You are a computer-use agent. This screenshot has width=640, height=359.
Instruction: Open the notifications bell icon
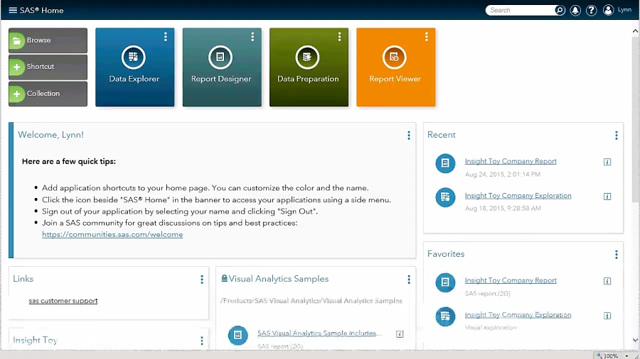(575, 10)
